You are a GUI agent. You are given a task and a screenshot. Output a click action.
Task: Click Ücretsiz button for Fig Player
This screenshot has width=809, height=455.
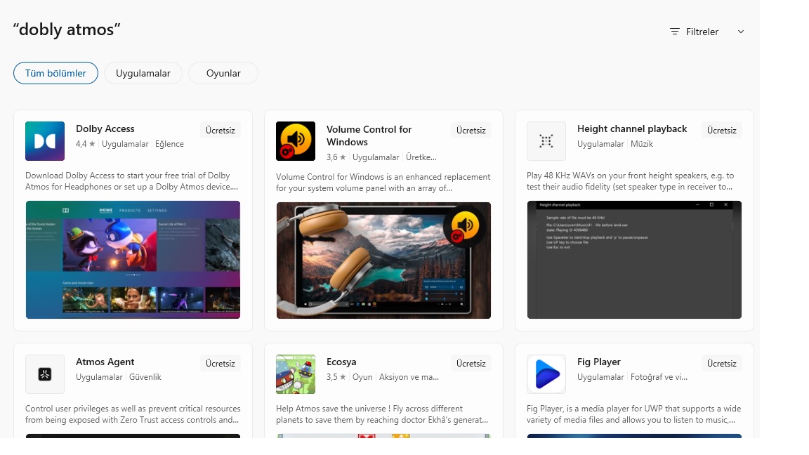[722, 364]
